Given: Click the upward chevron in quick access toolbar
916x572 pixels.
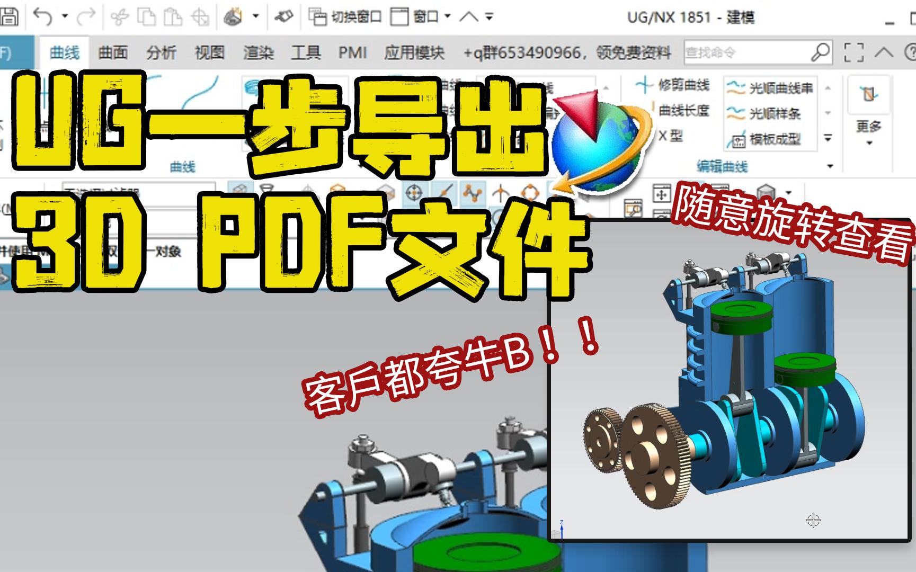Looking at the screenshot, I should click(x=469, y=17).
